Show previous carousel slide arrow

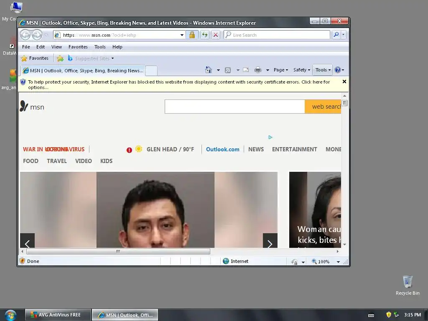(27, 241)
